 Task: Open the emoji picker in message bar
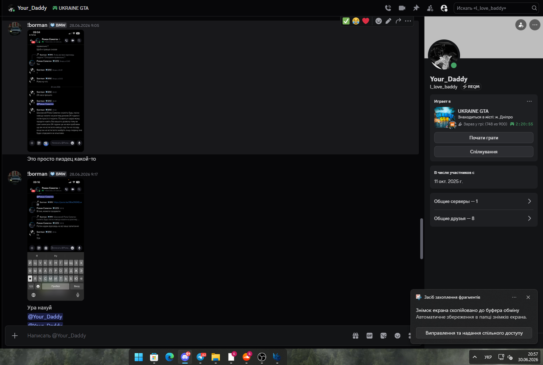point(397,335)
